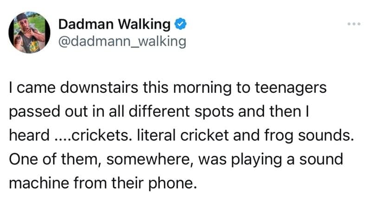Click the display name Dadman Walking

pyautogui.click(x=114, y=24)
